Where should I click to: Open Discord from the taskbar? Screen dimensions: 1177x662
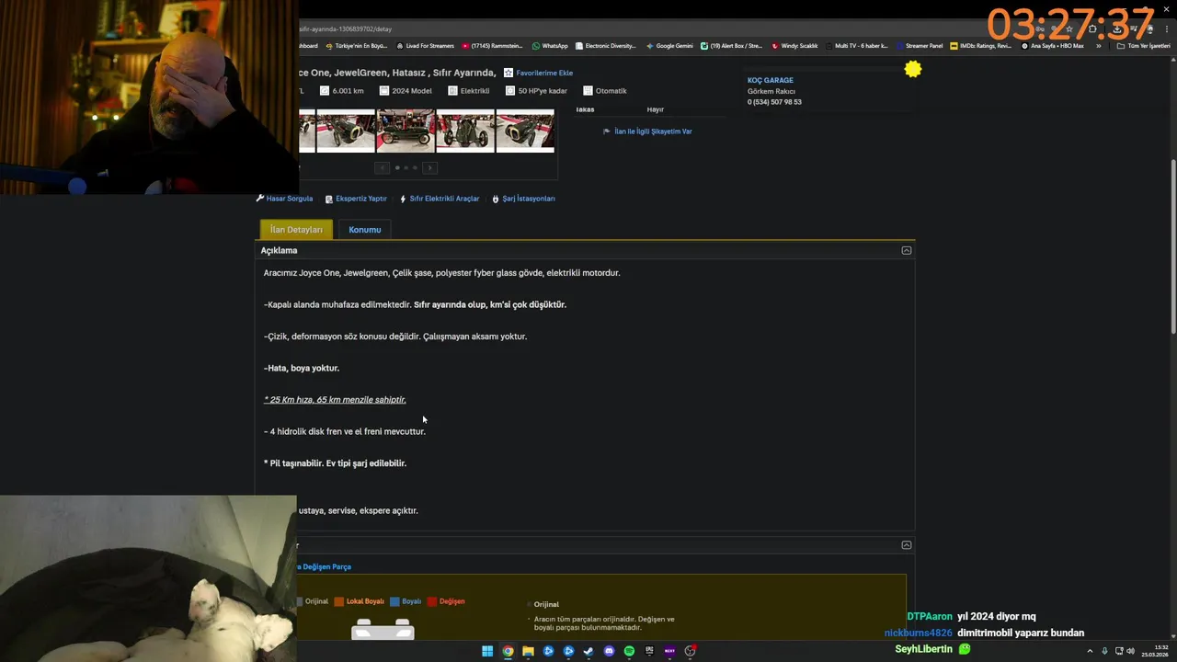(x=609, y=651)
